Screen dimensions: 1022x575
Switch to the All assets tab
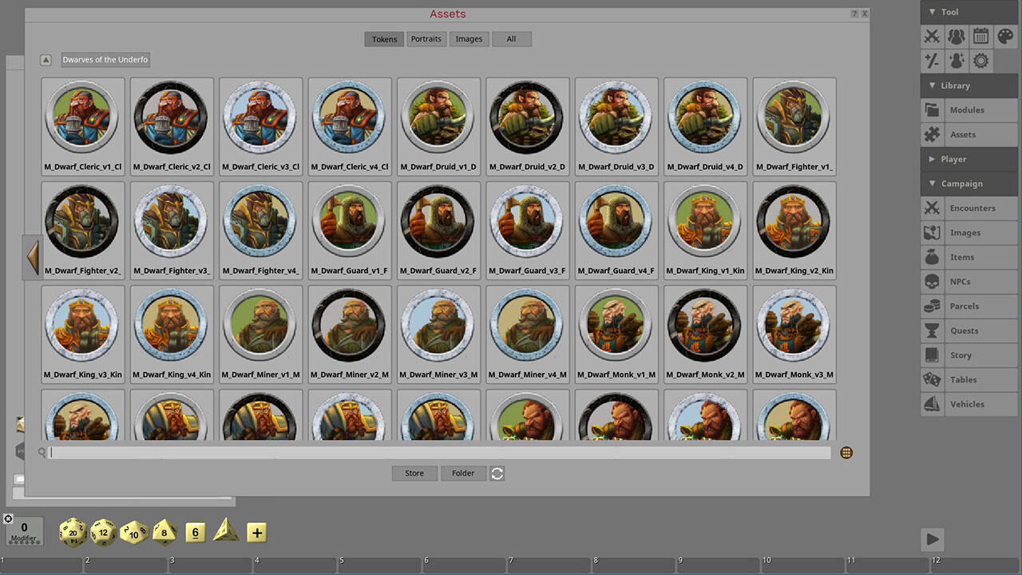[511, 38]
